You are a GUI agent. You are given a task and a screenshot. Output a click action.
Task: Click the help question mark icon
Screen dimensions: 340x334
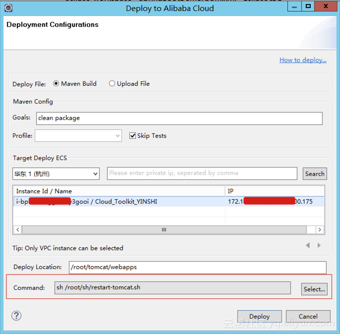click(x=16, y=316)
